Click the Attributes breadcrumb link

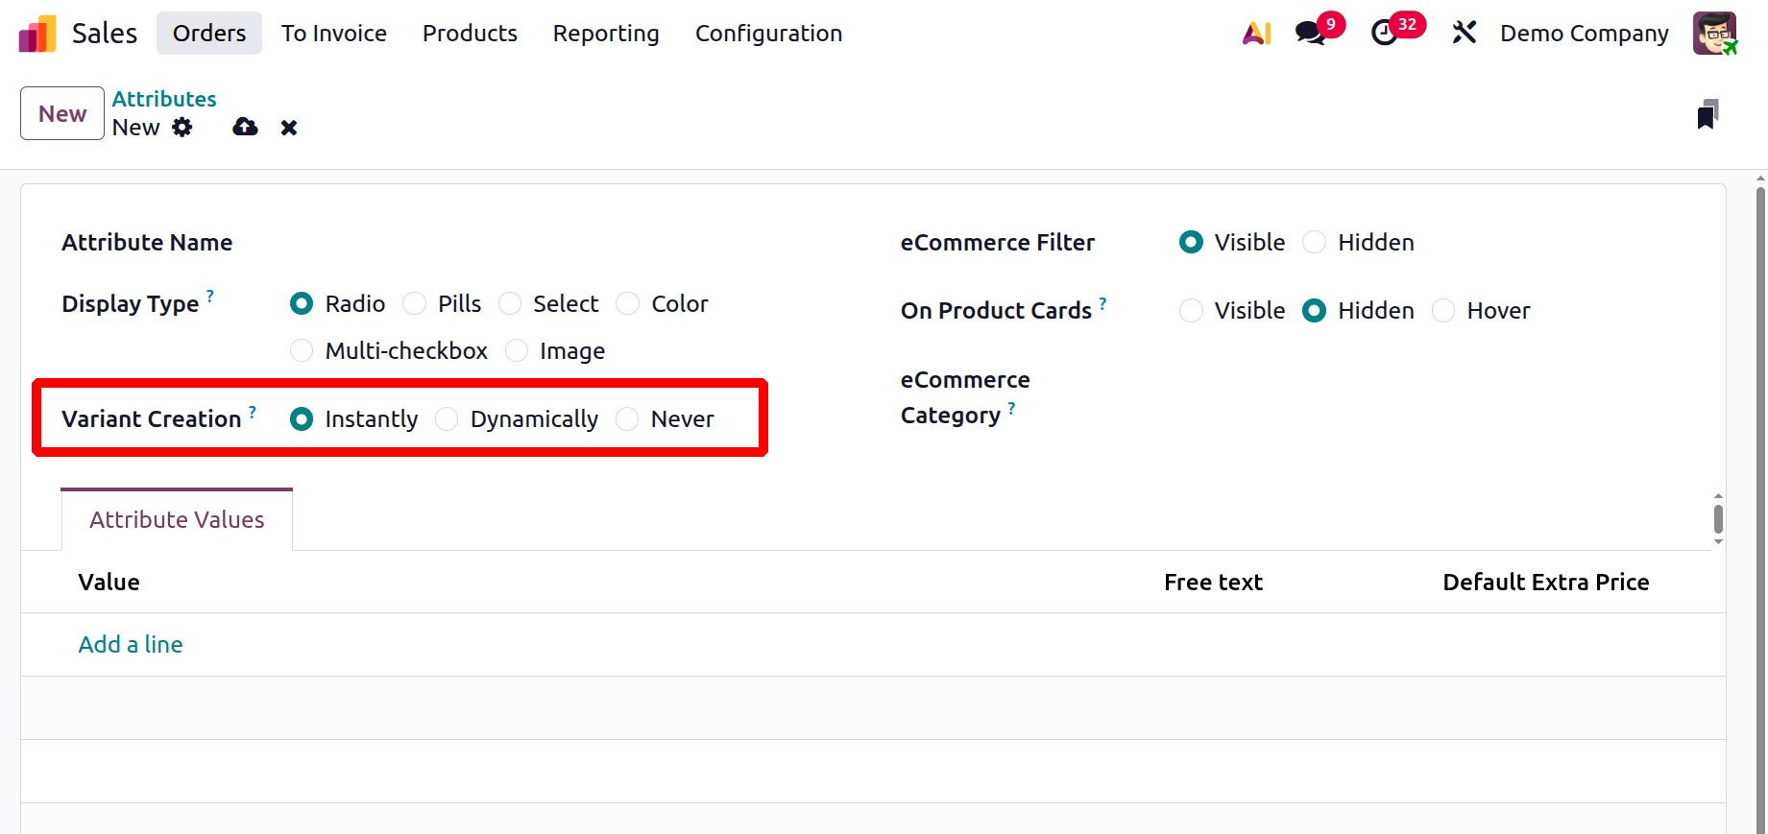[164, 99]
